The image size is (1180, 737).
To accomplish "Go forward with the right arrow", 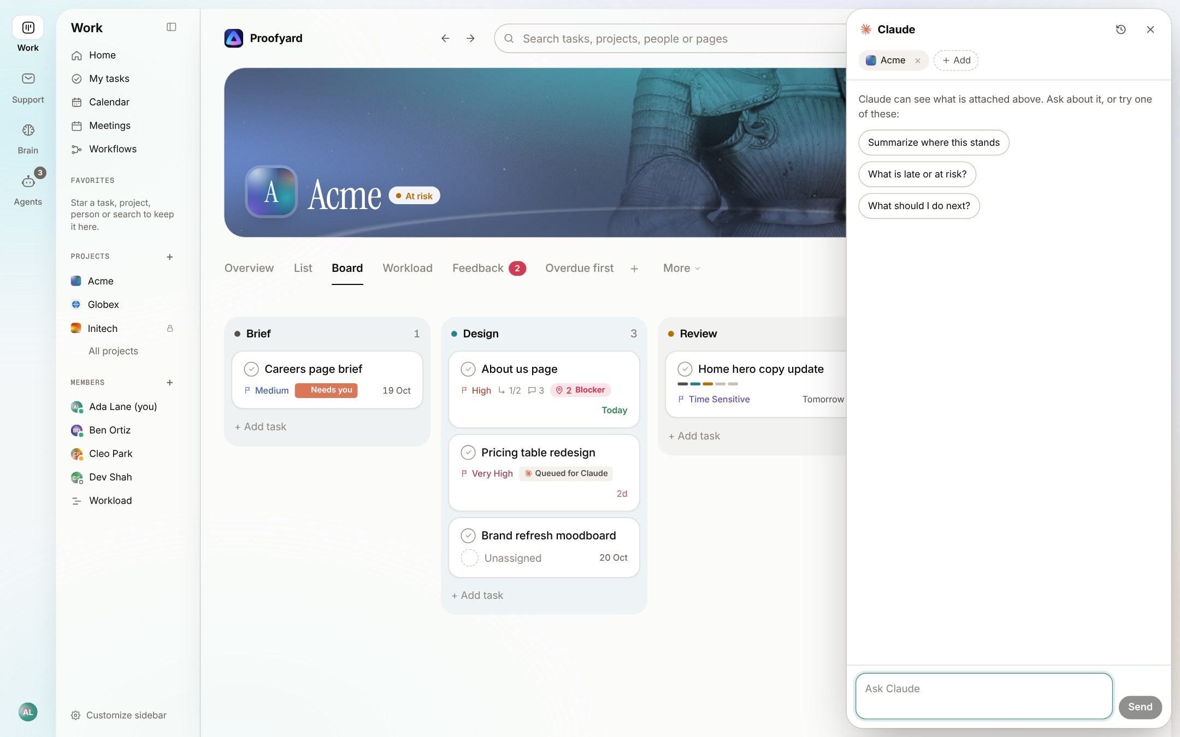I will (470, 38).
